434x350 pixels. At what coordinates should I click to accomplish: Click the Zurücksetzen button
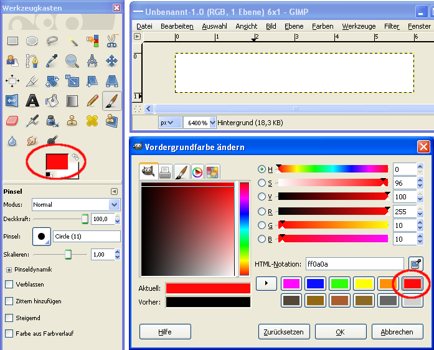(x=283, y=332)
